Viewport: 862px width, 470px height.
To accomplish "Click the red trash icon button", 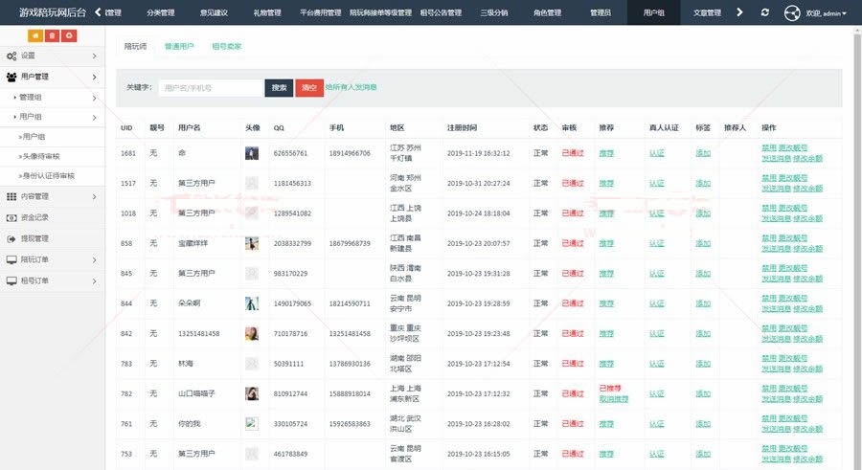I will tap(52, 35).
